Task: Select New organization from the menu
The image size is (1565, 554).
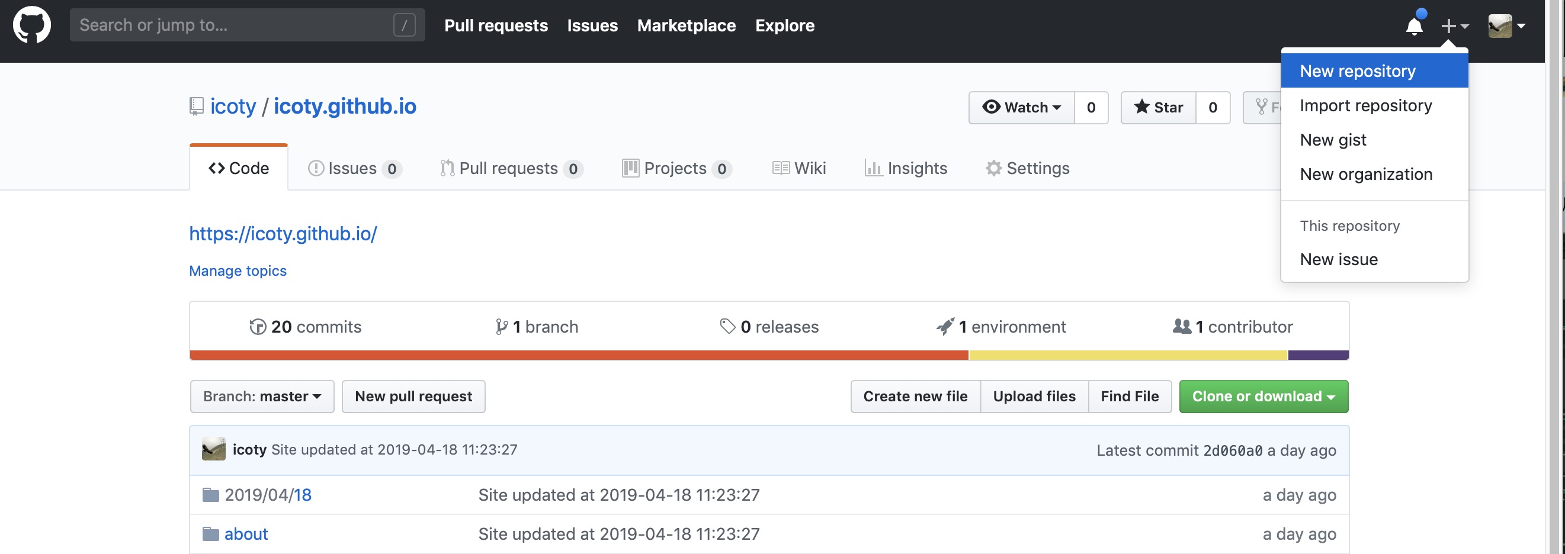Action: [x=1374, y=174]
